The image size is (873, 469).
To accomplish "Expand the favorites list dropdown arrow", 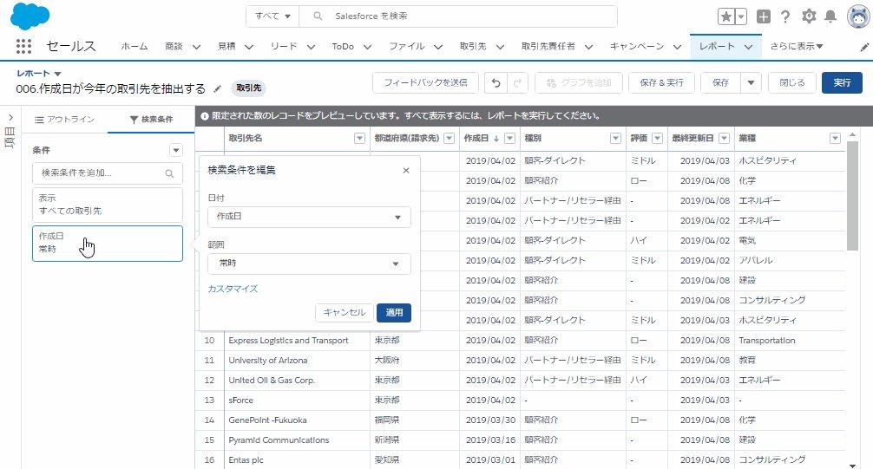I will [x=741, y=16].
